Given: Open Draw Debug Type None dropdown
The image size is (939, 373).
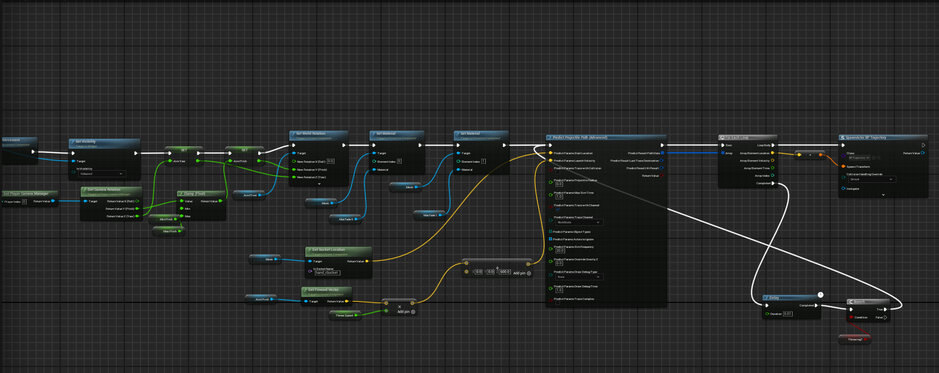Looking at the screenshot, I should coord(579,277).
